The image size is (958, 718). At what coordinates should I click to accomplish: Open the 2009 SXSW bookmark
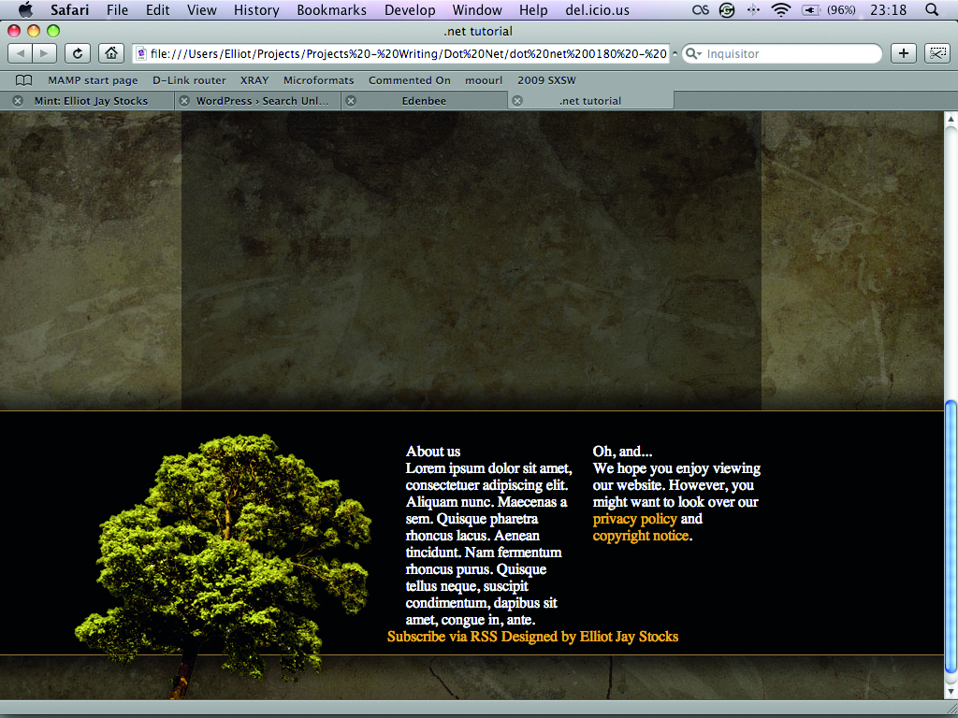click(546, 80)
